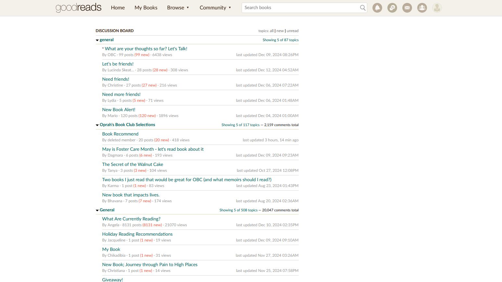This screenshot has height=282, width=502.
Task: Open the Oprah's Book Club Selections folder
Action: point(127,125)
